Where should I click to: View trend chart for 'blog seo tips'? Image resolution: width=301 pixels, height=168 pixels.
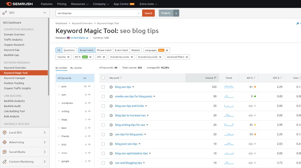[229, 87]
